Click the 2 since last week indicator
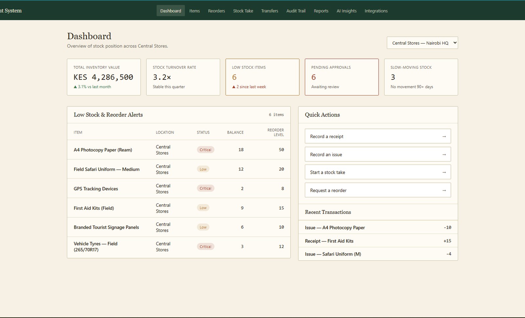The height and width of the screenshot is (318, 525). coord(249,87)
